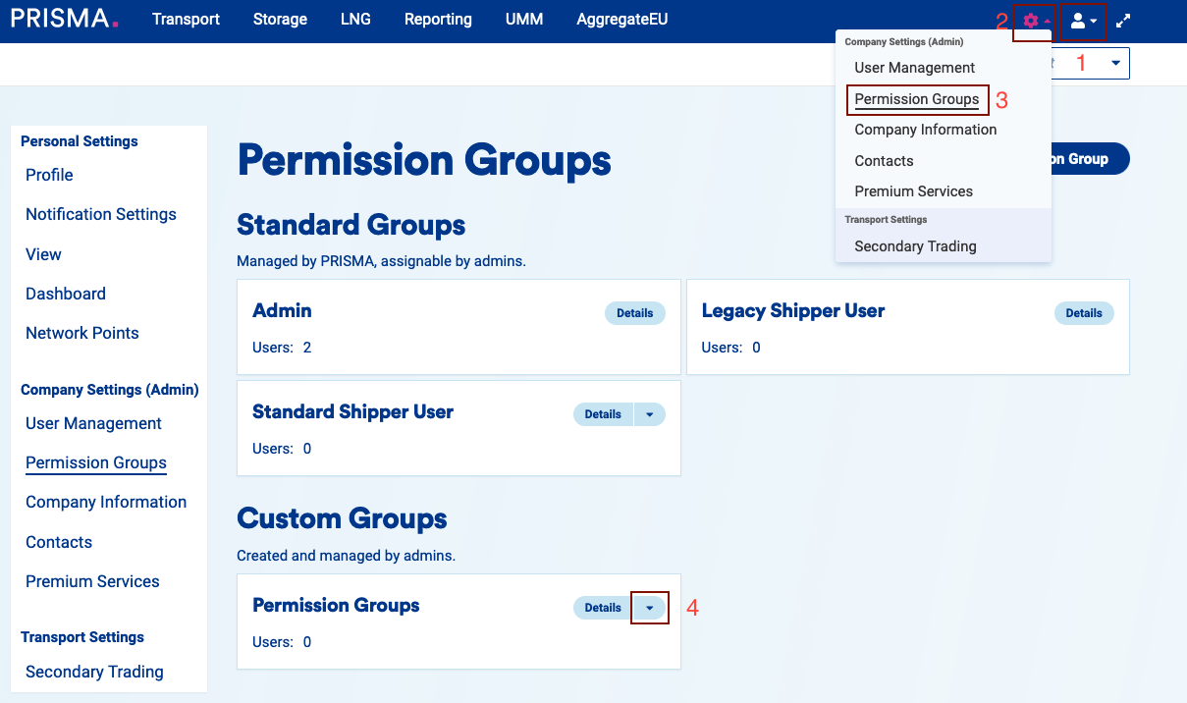View Details for the Admin group
Image resolution: width=1187 pixels, height=703 pixels.
[x=634, y=313]
